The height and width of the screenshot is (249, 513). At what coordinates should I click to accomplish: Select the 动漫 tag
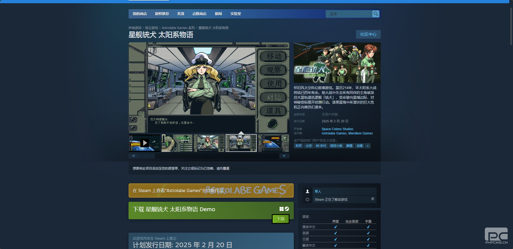pyautogui.click(x=360, y=146)
